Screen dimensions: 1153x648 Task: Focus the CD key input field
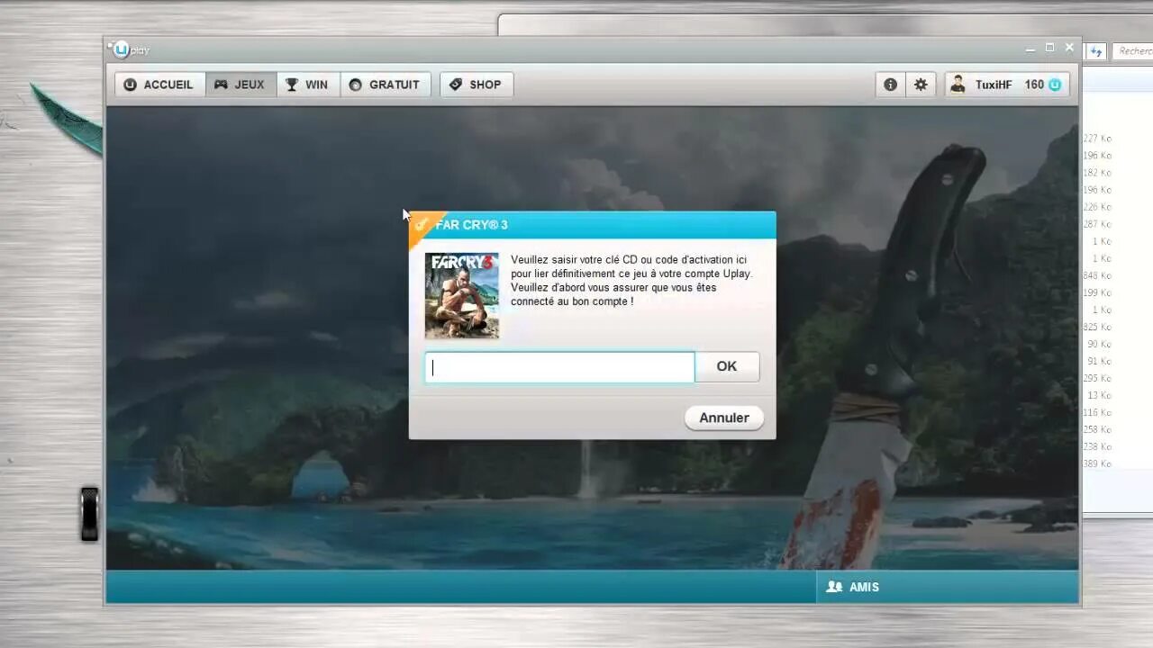click(x=559, y=367)
